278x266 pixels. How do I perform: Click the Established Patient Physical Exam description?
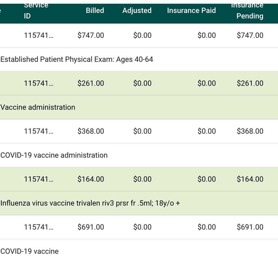point(77,59)
